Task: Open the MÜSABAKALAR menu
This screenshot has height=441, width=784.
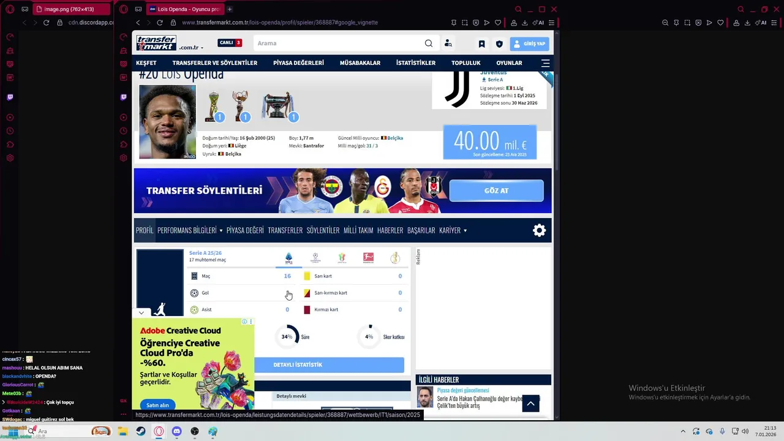Action: point(360,63)
